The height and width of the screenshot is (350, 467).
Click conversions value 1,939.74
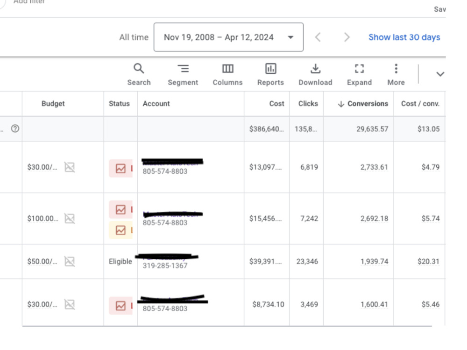tap(374, 262)
